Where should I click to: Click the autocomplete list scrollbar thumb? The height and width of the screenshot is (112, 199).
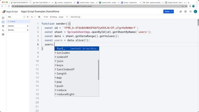(x=99, y=70)
